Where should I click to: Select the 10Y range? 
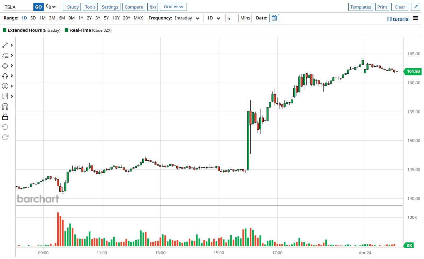click(x=116, y=18)
